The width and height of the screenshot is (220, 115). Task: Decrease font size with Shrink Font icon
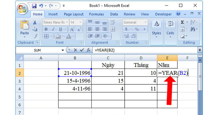point(79,29)
